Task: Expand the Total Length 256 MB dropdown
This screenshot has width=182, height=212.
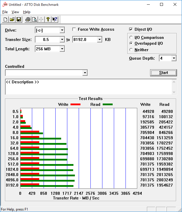Action: pyautogui.click(x=62, y=49)
